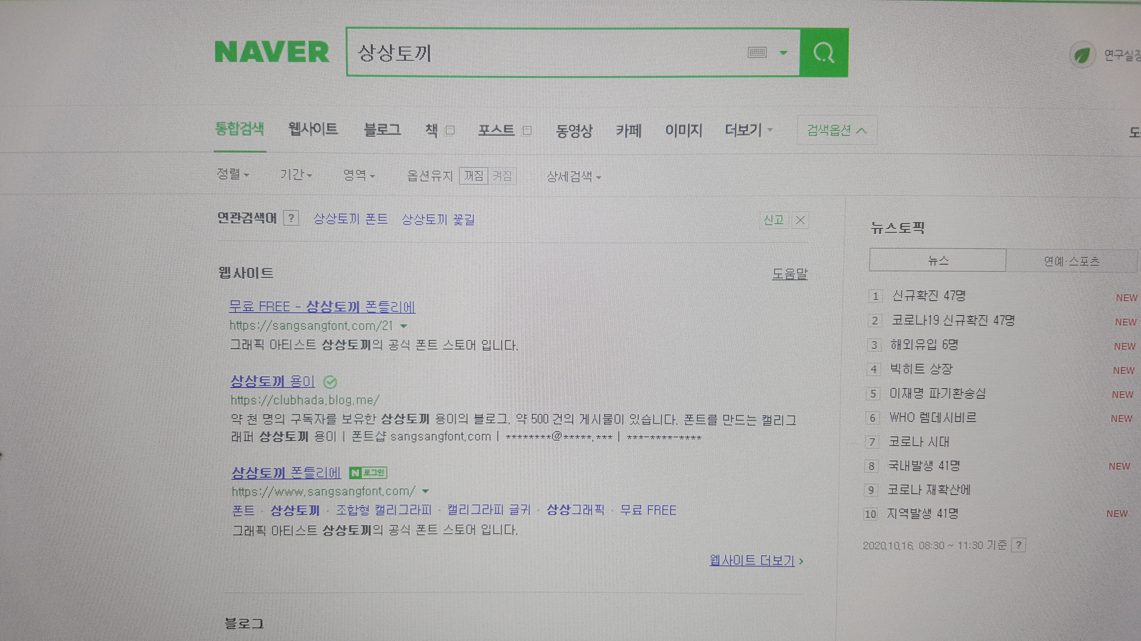Open related search 상상토끼 폰트

(350, 219)
